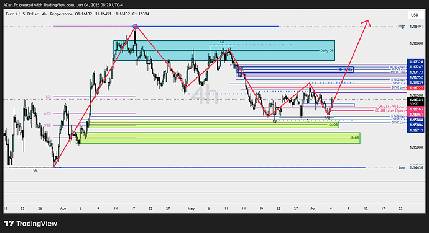The width and height of the screenshot is (429, 233).
Task: Click the pink 1.16163 price tag
Action: pyautogui.click(x=416, y=109)
